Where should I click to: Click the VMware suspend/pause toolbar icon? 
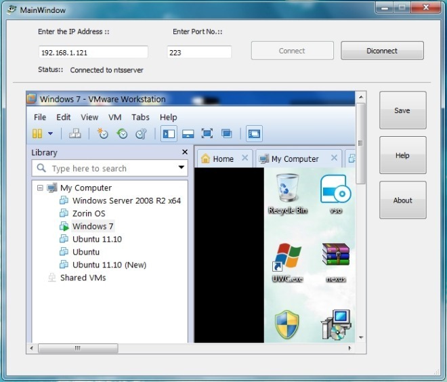tap(37, 133)
